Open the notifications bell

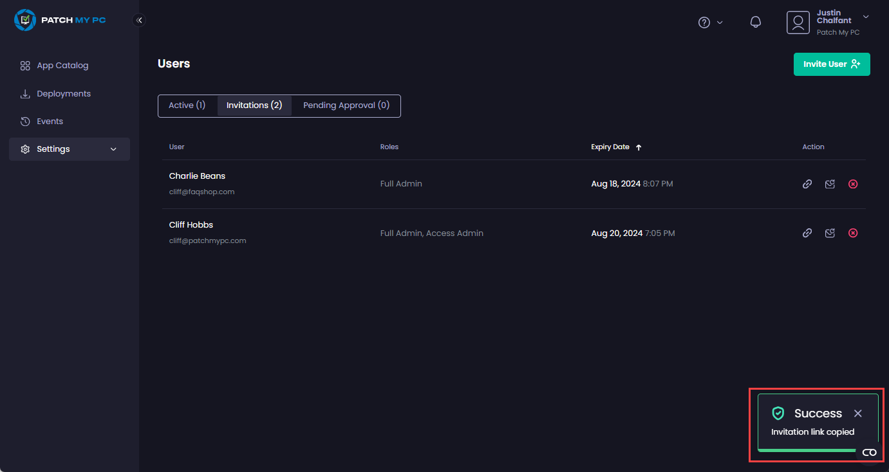pyautogui.click(x=756, y=23)
